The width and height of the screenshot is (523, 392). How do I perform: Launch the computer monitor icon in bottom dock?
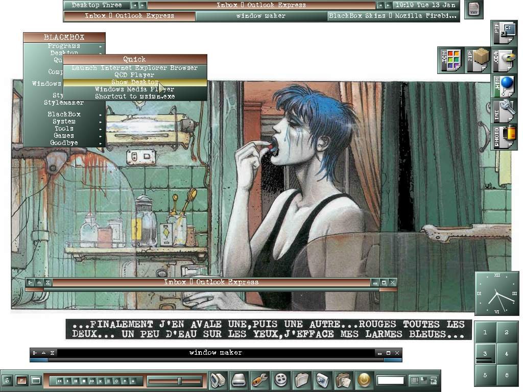(x=218, y=380)
